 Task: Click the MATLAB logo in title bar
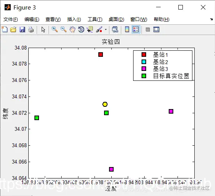pos(8,7)
